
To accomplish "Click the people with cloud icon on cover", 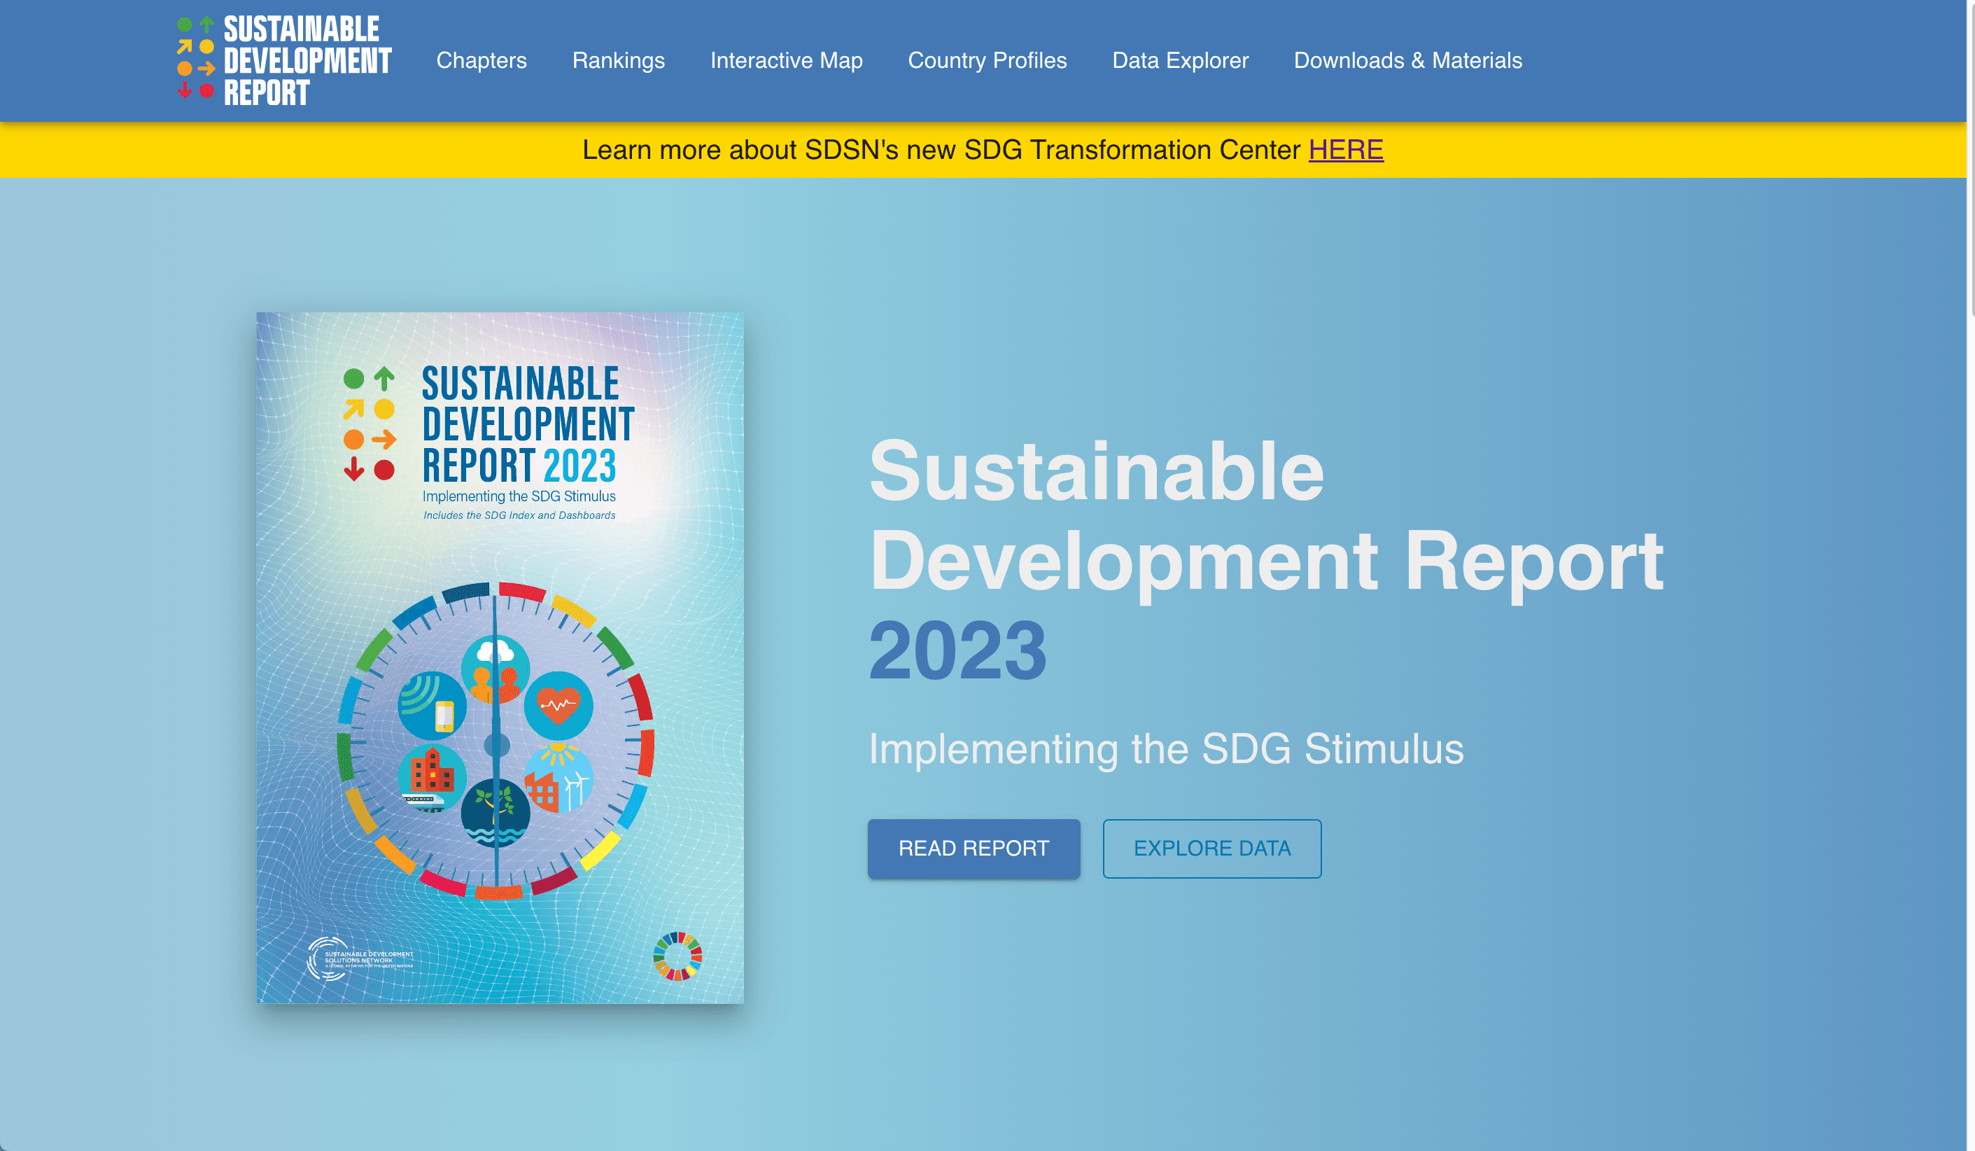I will 495,669.
